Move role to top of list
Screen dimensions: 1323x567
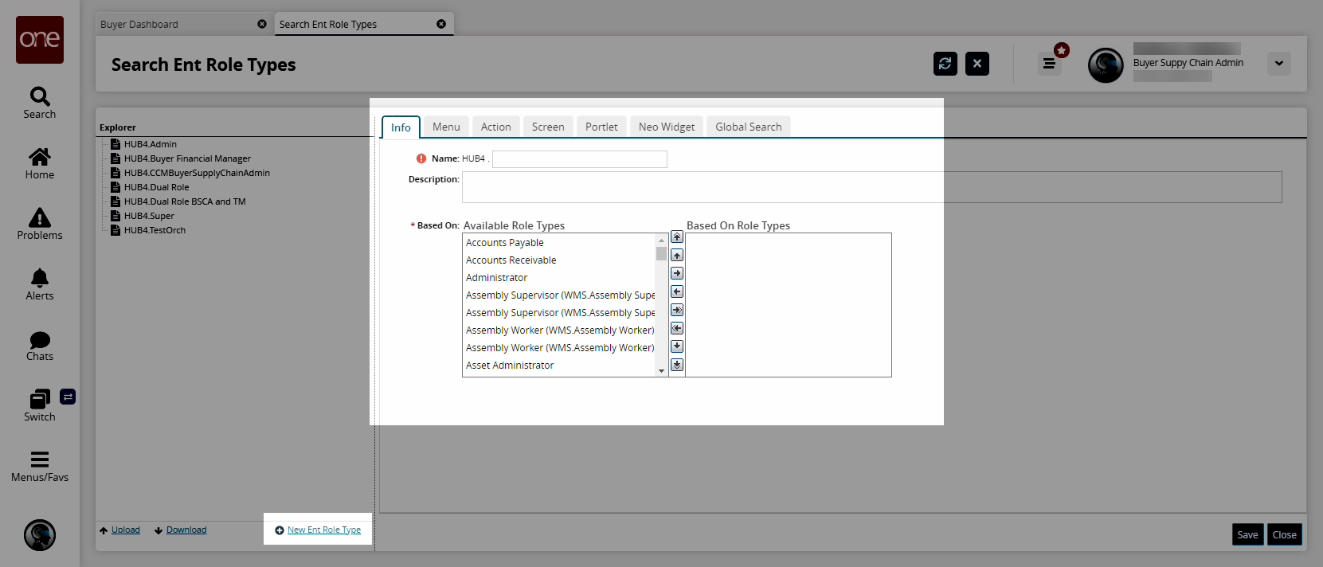(x=677, y=237)
